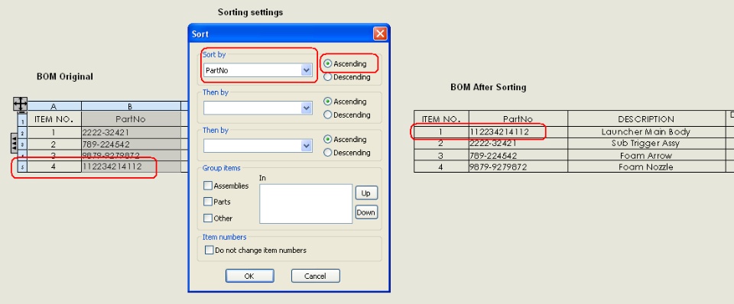Viewport: 734px width, 304px height.
Task: Click cell 112234214112 in original BOM
Action: (131, 167)
